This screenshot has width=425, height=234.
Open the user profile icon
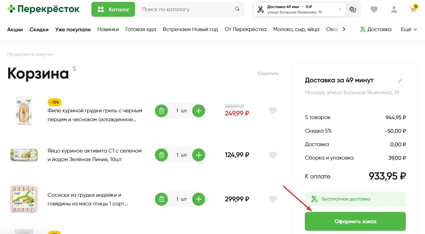pyautogui.click(x=394, y=10)
